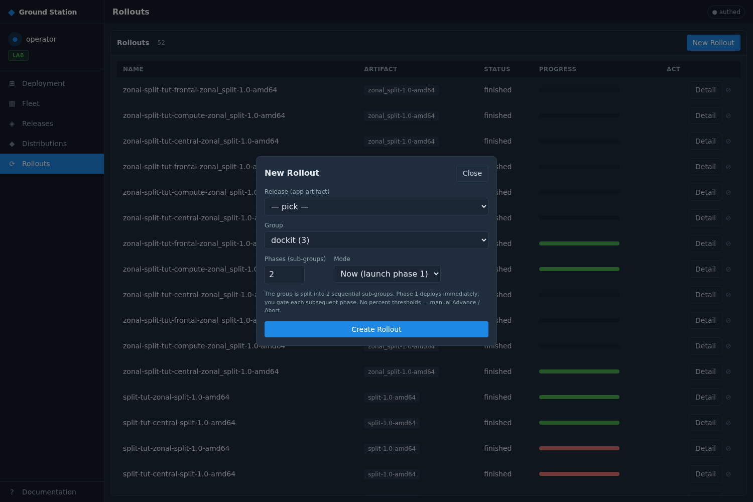Open Detail for split-tut-zonal-split row with green progress

(x=705, y=397)
